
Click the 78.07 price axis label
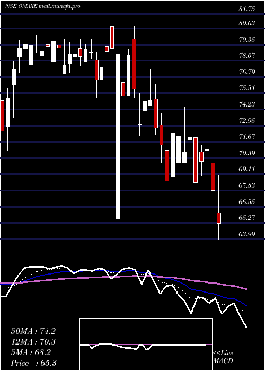click(247, 56)
